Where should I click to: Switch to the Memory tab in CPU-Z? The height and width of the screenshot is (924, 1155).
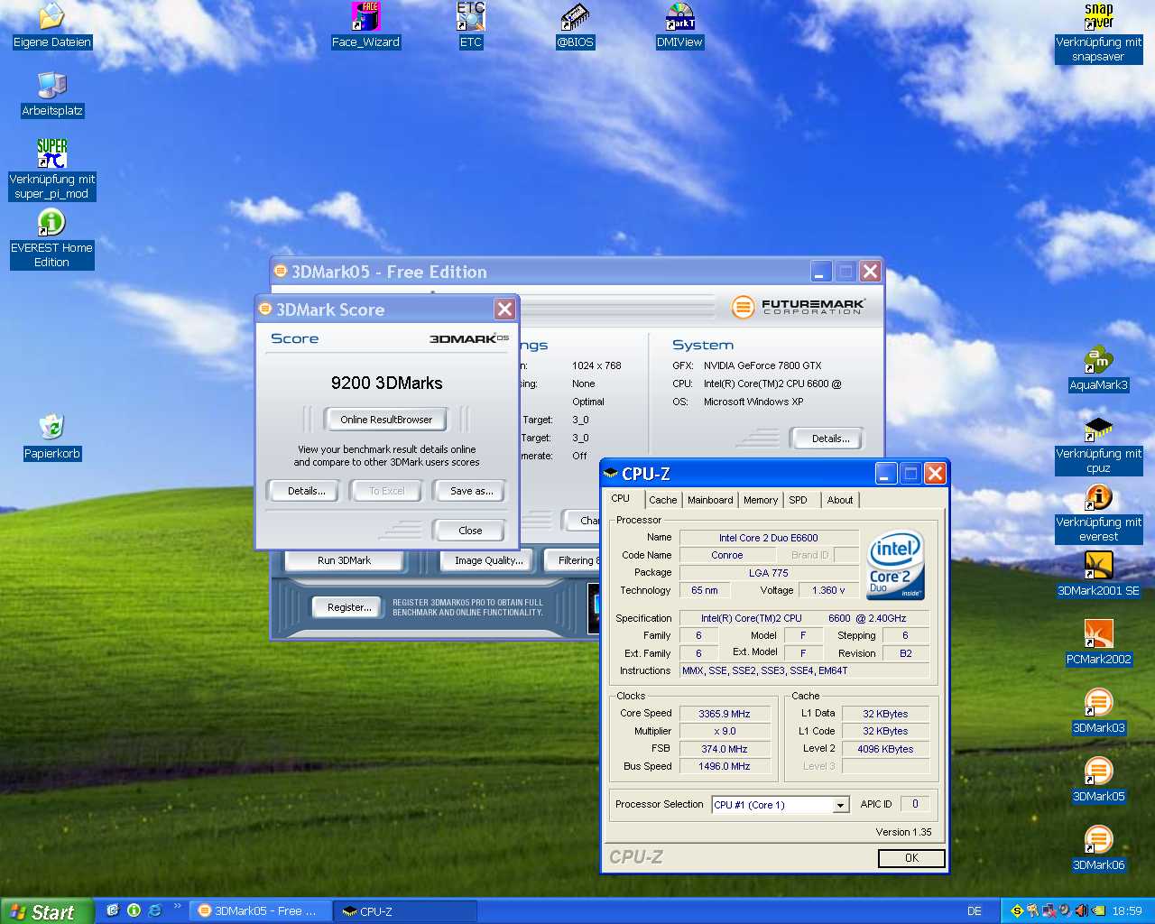click(761, 500)
